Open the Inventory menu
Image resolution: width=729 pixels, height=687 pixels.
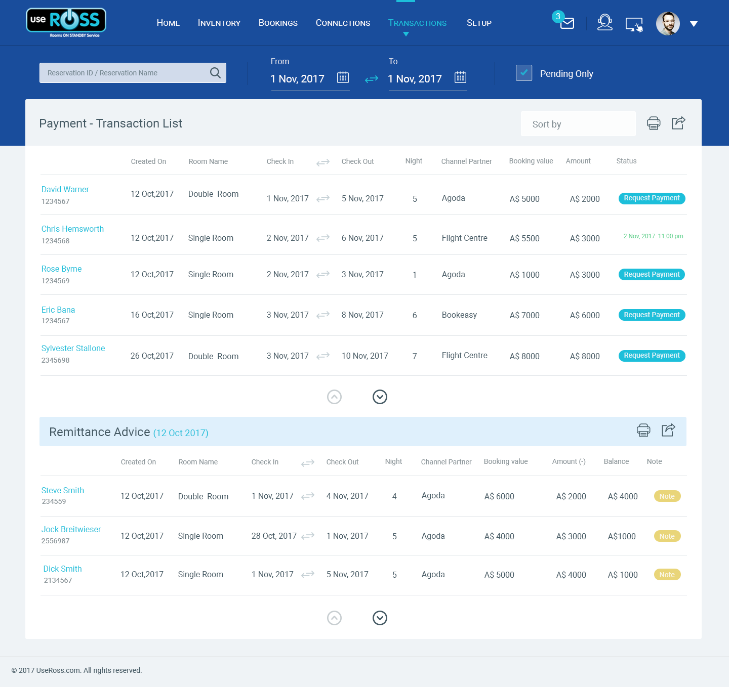(x=219, y=23)
